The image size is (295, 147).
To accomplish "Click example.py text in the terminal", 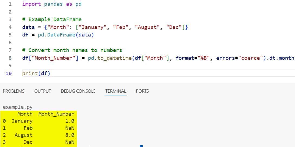I will pyautogui.click(x=18, y=107).
